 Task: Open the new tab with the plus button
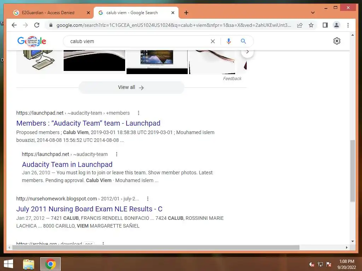pyautogui.click(x=186, y=13)
